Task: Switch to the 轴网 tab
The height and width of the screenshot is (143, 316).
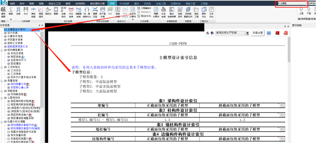Action: click(x=13, y=3)
